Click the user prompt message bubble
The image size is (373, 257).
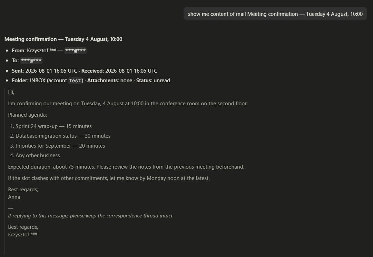point(275,14)
